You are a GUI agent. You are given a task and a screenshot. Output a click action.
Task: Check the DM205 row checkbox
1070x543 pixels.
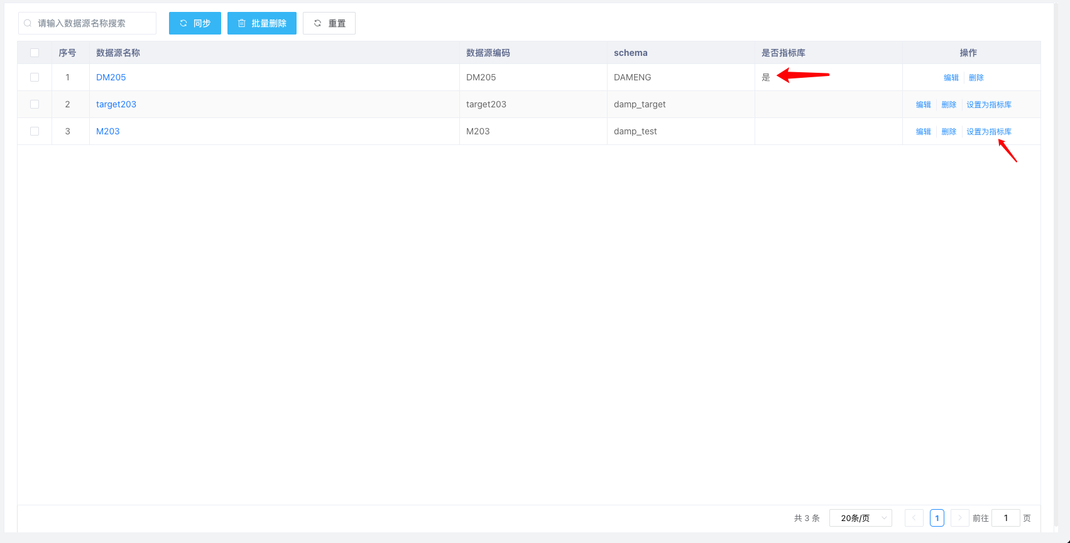35,77
